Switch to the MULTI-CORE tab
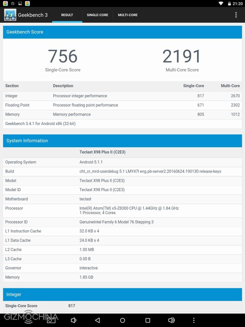The height and width of the screenshot is (327, 245). click(x=128, y=15)
